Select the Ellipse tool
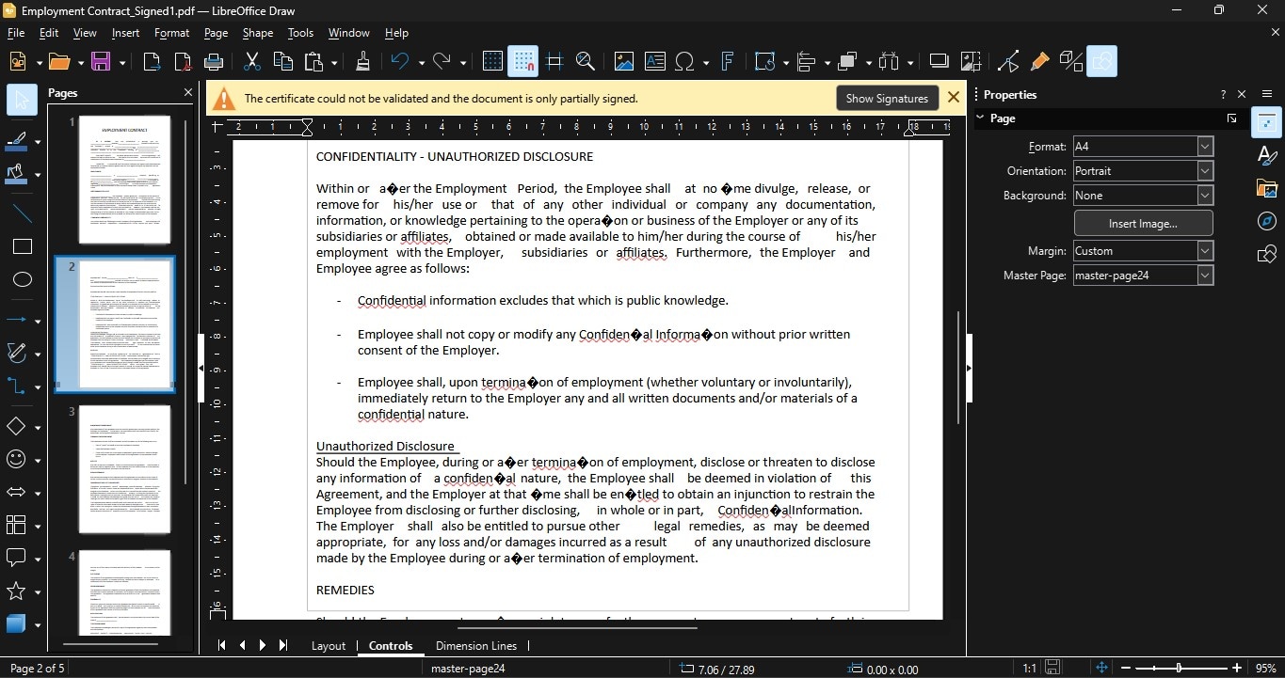This screenshot has height=678, width=1285. pos(23,280)
